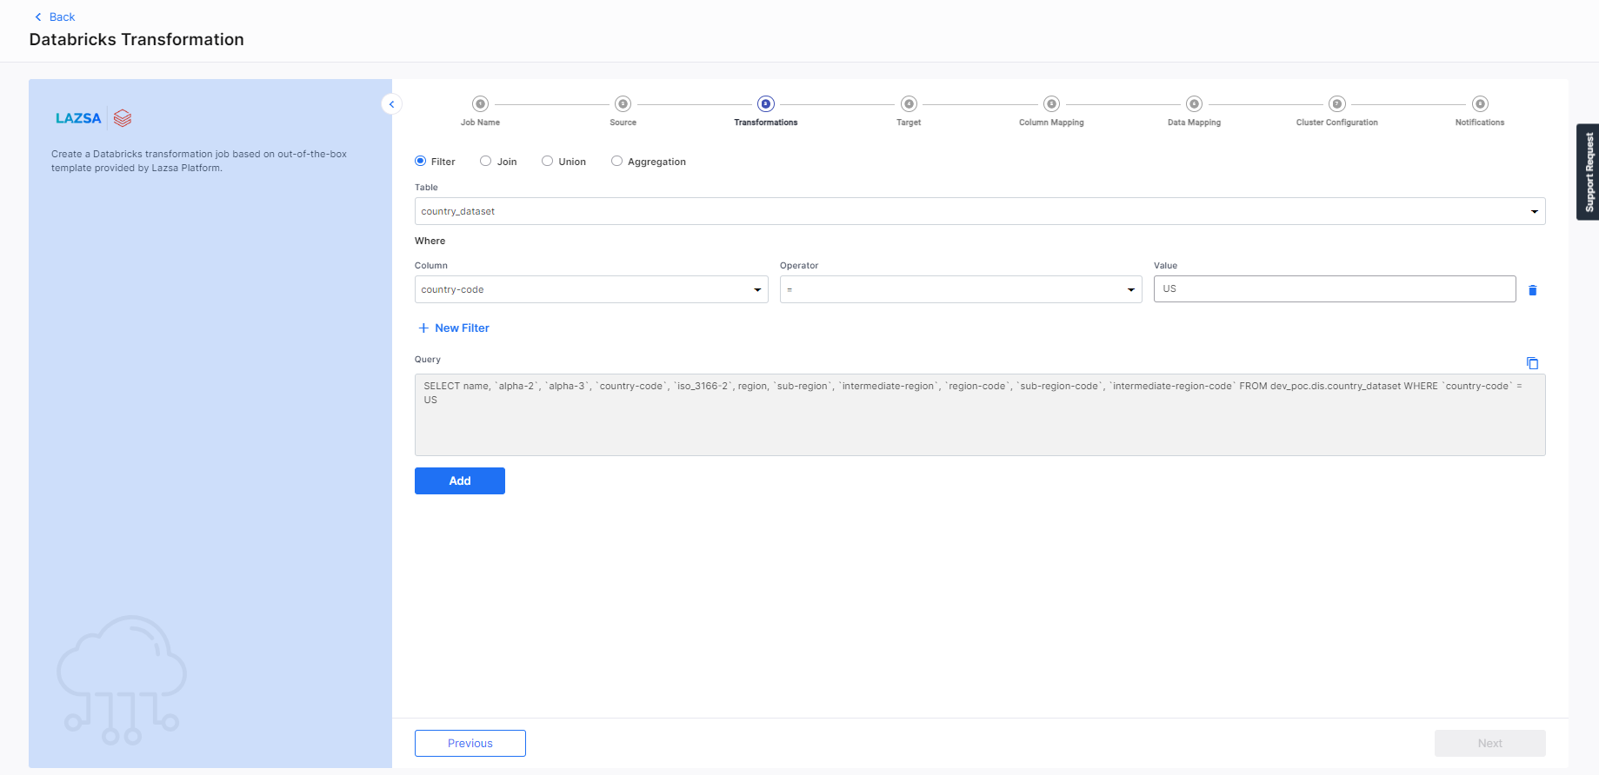The height and width of the screenshot is (775, 1599).
Task: Copy the query to clipboard
Action: pyautogui.click(x=1533, y=363)
